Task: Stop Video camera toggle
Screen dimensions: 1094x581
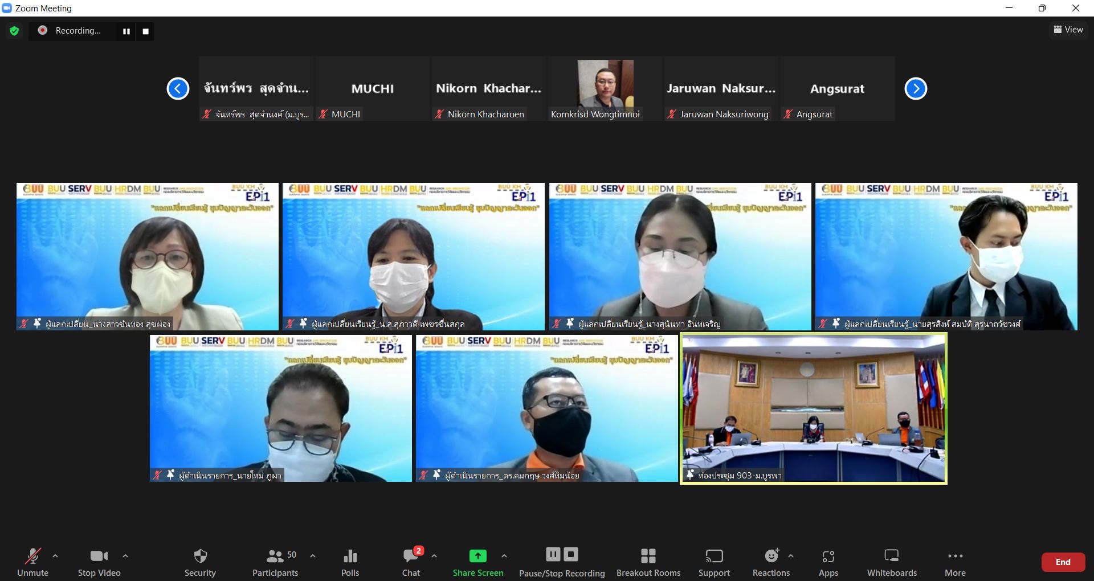Action: tap(99, 562)
